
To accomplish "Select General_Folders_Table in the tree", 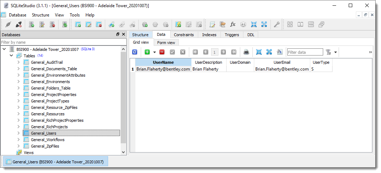I will point(51,88).
